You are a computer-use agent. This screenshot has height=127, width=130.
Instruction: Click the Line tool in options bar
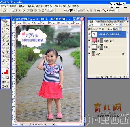pyautogui.click(x=47, y=10)
